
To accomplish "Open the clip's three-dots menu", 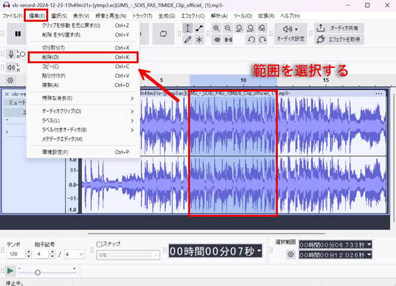I will point(379,94).
